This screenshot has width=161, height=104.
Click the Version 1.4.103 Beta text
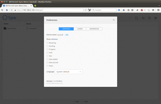tap(54, 81)
